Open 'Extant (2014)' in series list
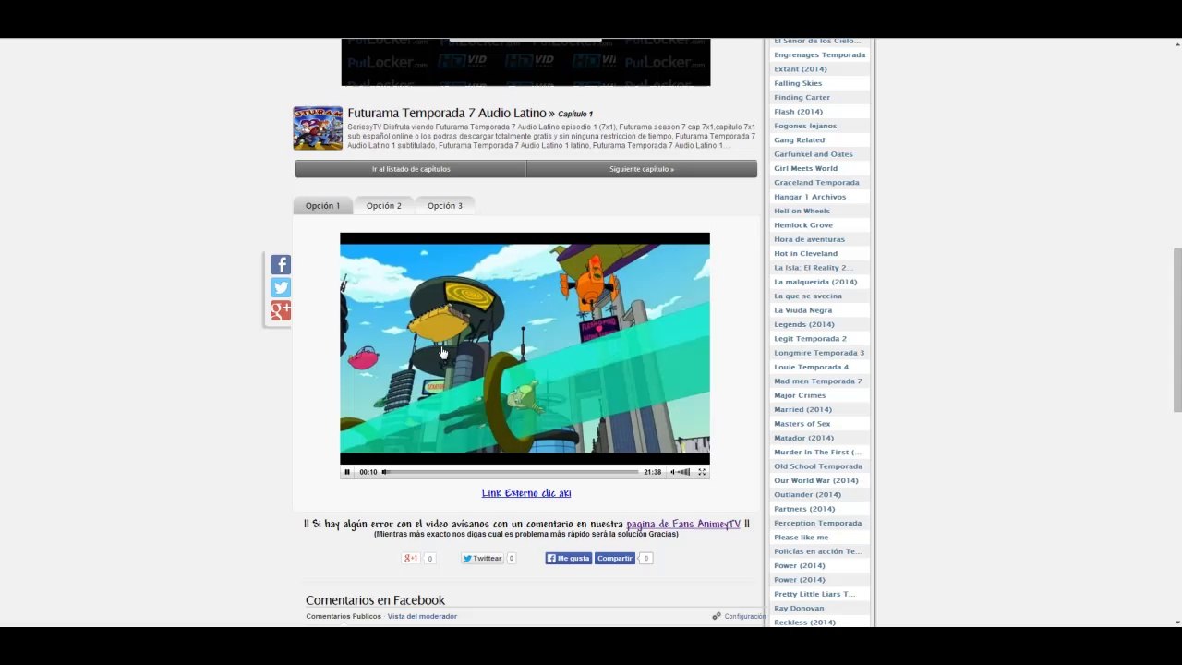 point(801,69)
